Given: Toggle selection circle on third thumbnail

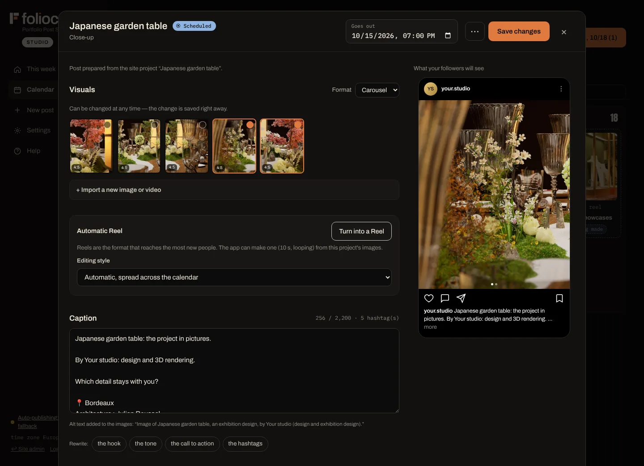Looking at the screenshot, I should tap(203, 125).
